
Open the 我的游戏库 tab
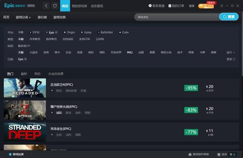coord(79,6)
